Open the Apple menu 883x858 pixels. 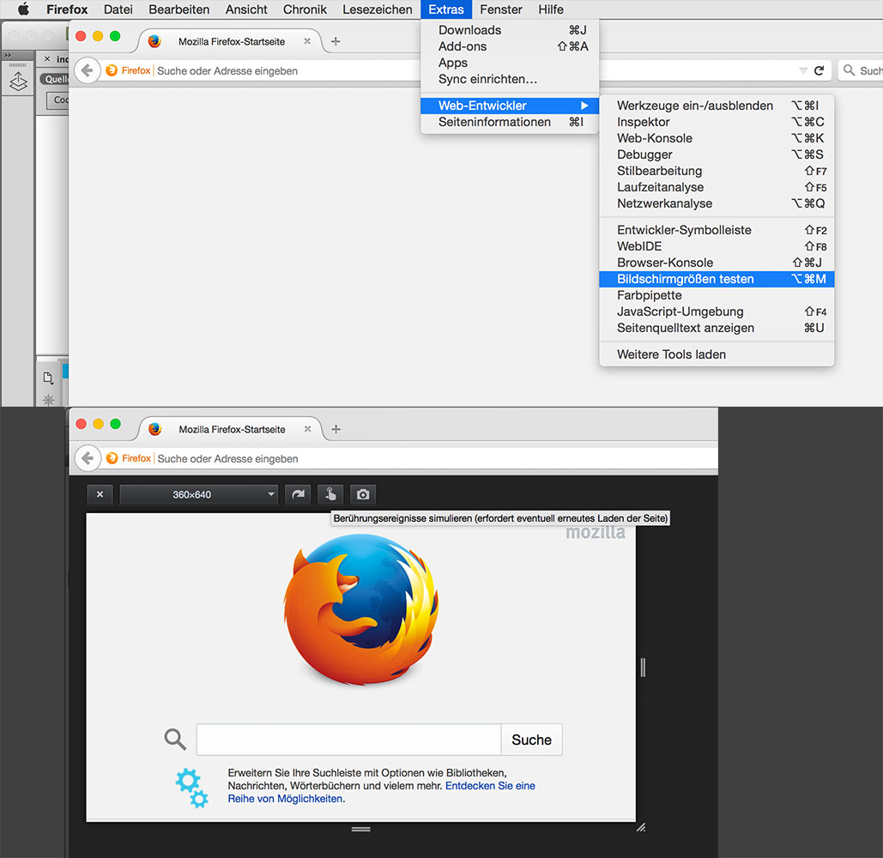23,9
